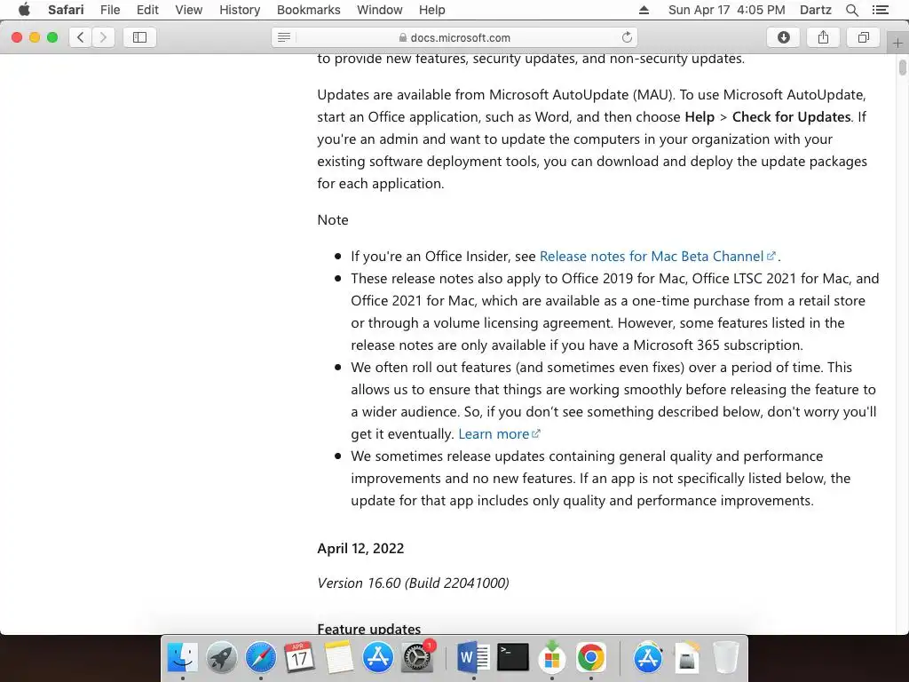The image size is (909, 682).
Task: Go back with the Safari back arrow
Action: click(81, 37)
